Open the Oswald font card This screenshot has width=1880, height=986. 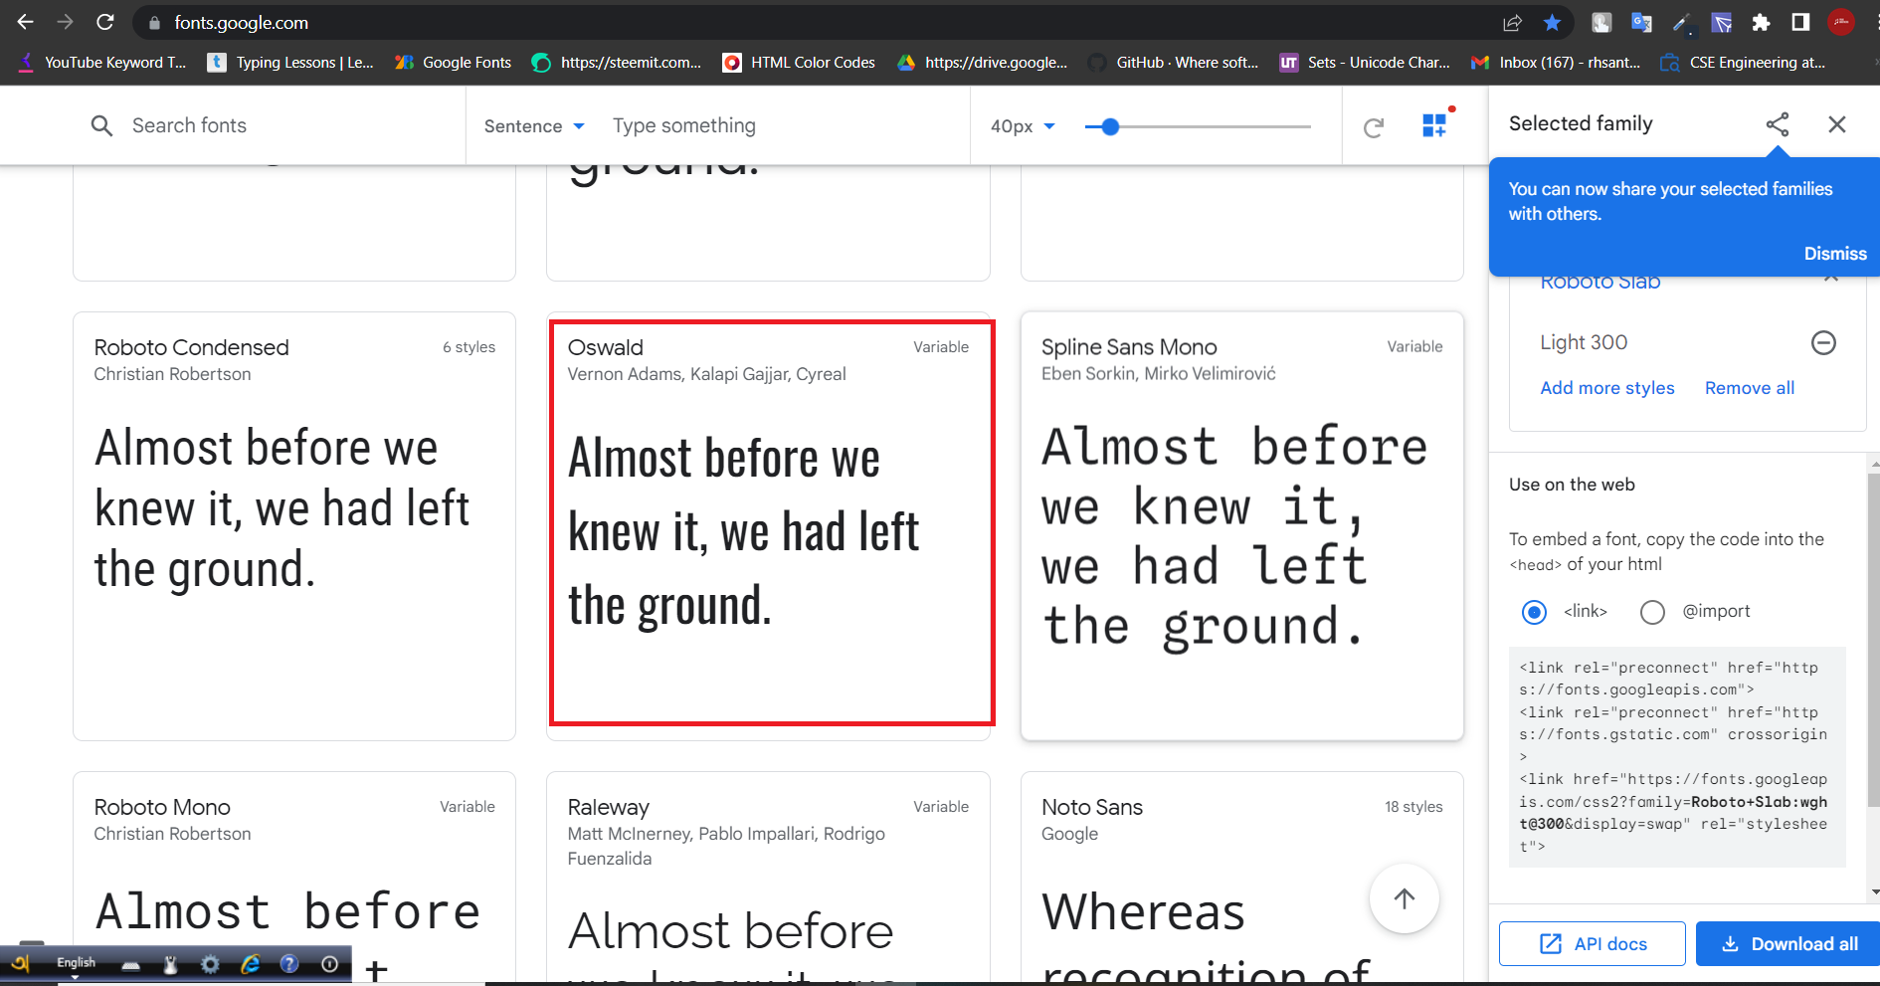(x=768, y=526)
